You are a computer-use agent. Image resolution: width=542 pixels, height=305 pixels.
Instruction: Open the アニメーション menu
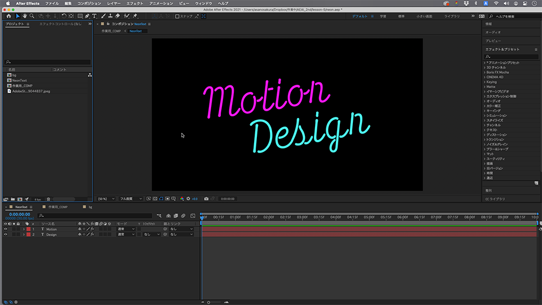point(161,3)
